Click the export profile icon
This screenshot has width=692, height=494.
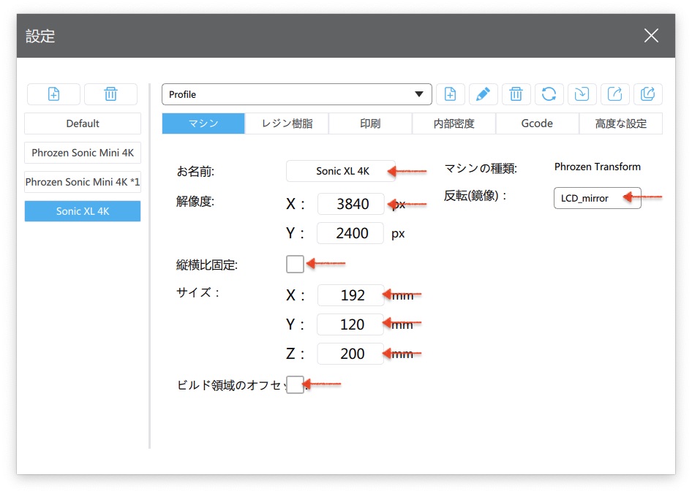point(615,94)
